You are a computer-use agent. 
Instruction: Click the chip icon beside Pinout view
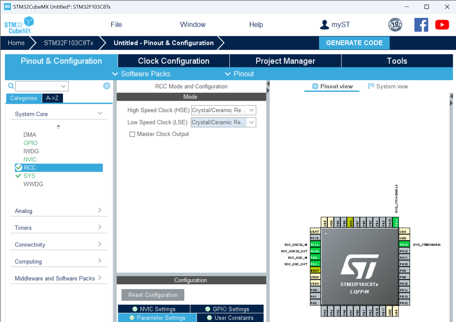click(315, 86)
